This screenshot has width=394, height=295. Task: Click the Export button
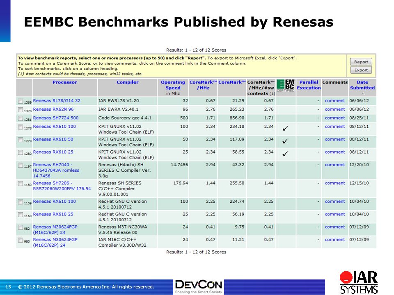361,70
